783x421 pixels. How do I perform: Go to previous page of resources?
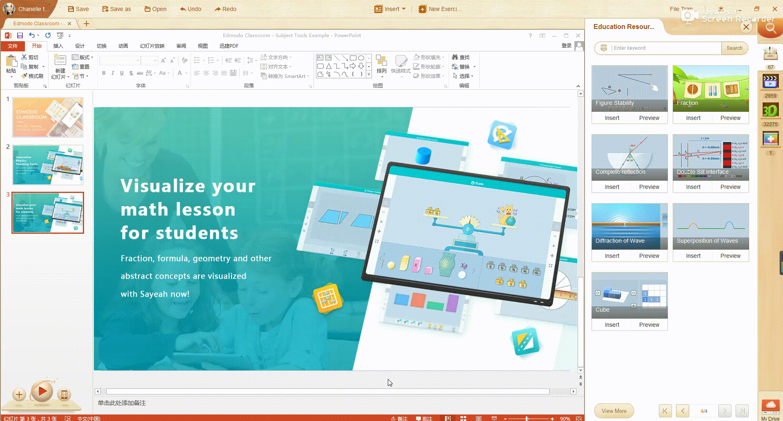point(683,411)
